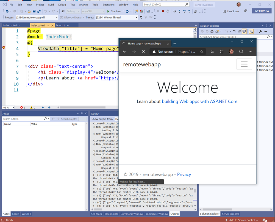Toggle Preview Selected Items in Solution Explorer
The height and width of the screenshot is (222, 275).
[244, 31]
